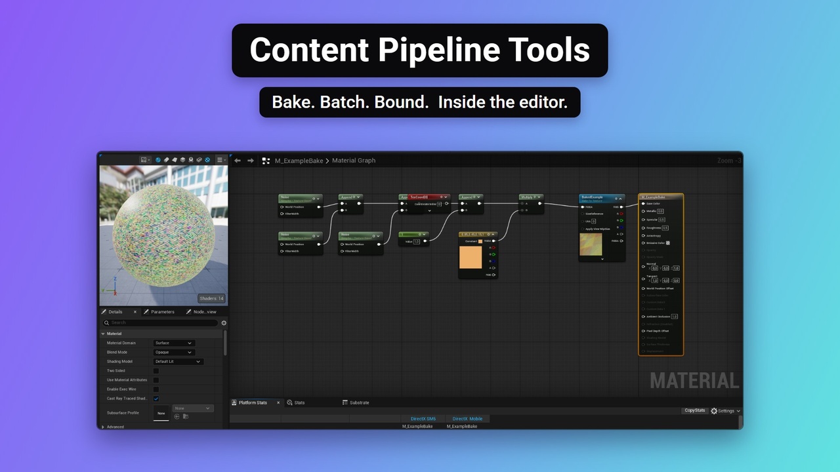Viewport: 840px width, 472px height.
Task: Enable Use Material Attributes checkbox
Action: (x=156, y=380)
